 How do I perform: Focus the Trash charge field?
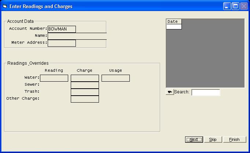point(85,92)
